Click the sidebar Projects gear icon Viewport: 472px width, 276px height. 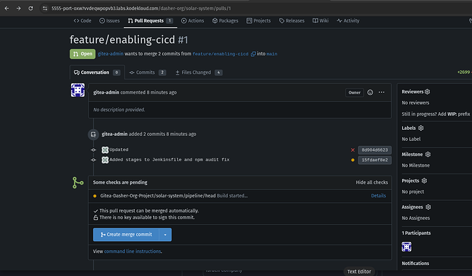point(424,181)
